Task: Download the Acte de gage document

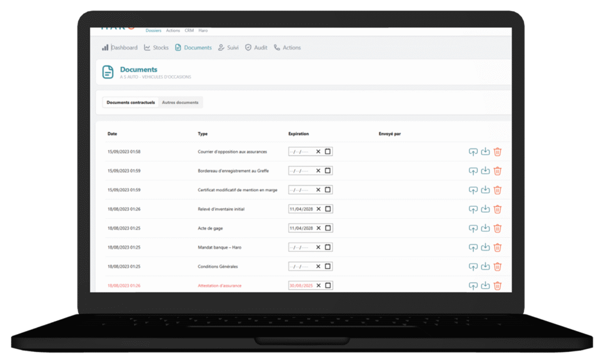Action: click(485, 228)
